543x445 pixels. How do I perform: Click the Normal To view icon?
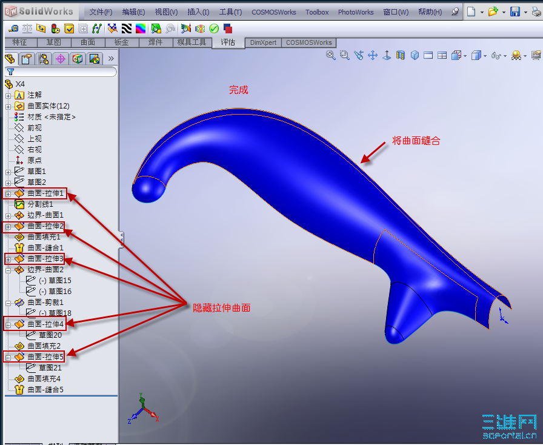pos(387,55)
